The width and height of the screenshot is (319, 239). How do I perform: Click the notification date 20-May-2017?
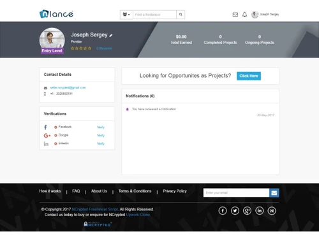265,115
